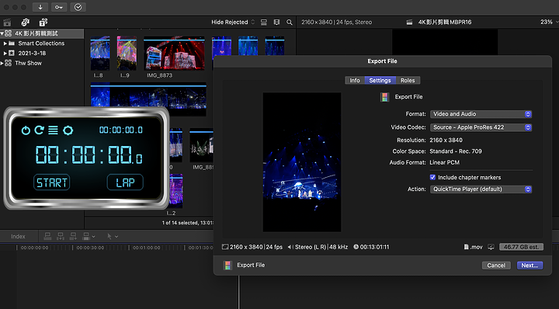This screenshot has height=309, width=559.
Task: Click the 00:13:01:11 duration in export dialog
Action: [374, 247]
